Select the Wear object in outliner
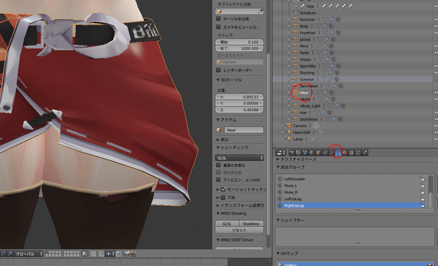The height and width of the screenshot is (266, 438). point(304,93)
